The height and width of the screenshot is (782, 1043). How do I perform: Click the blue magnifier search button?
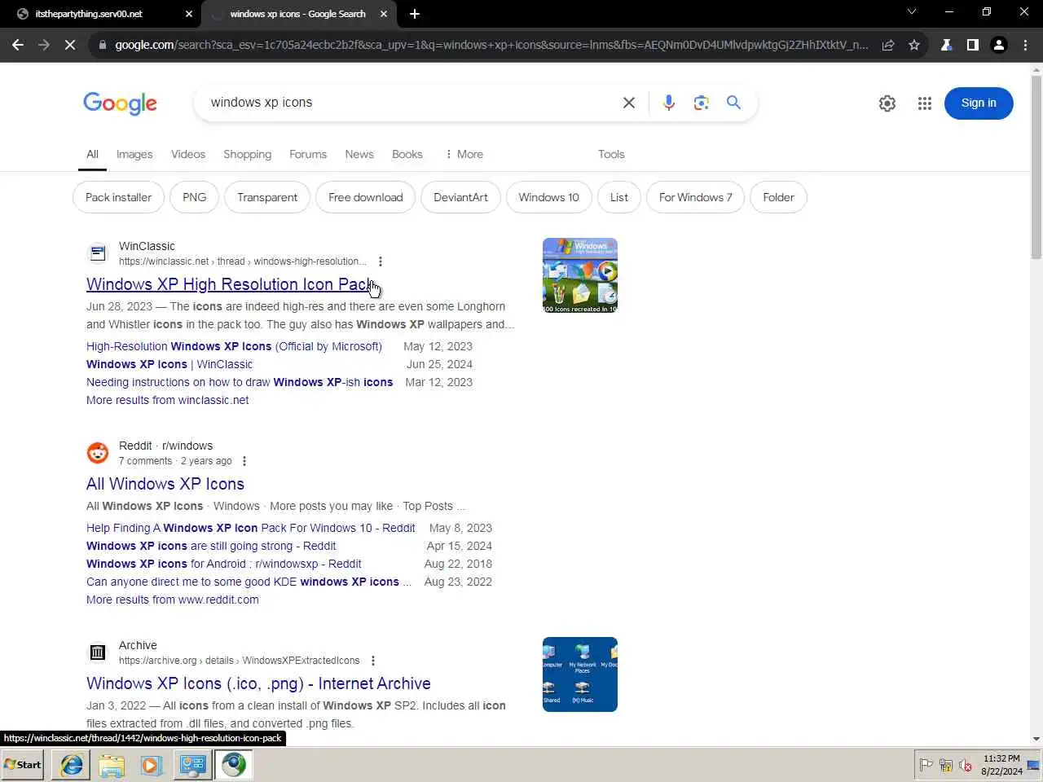[x=734, y=103]
